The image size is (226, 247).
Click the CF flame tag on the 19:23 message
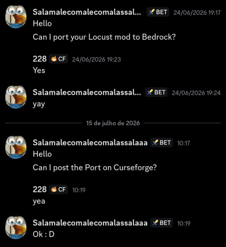(58, 59)
